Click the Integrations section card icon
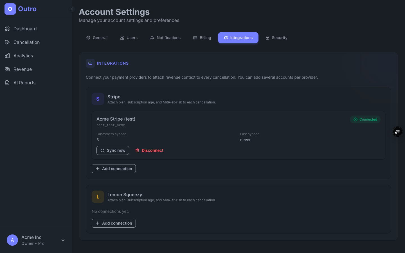Screen dimensions: 405x253 click(90, 63)
